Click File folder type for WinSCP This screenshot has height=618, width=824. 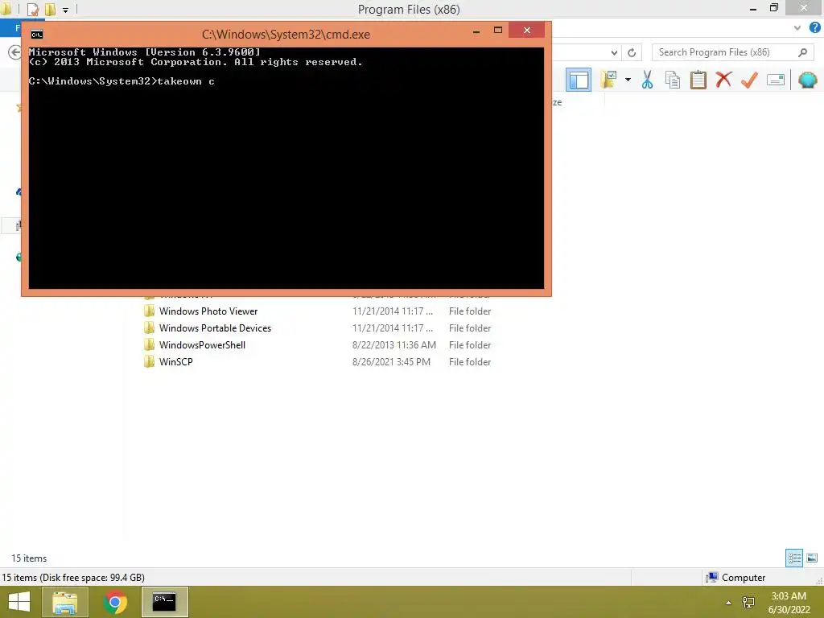click(470, 361)
